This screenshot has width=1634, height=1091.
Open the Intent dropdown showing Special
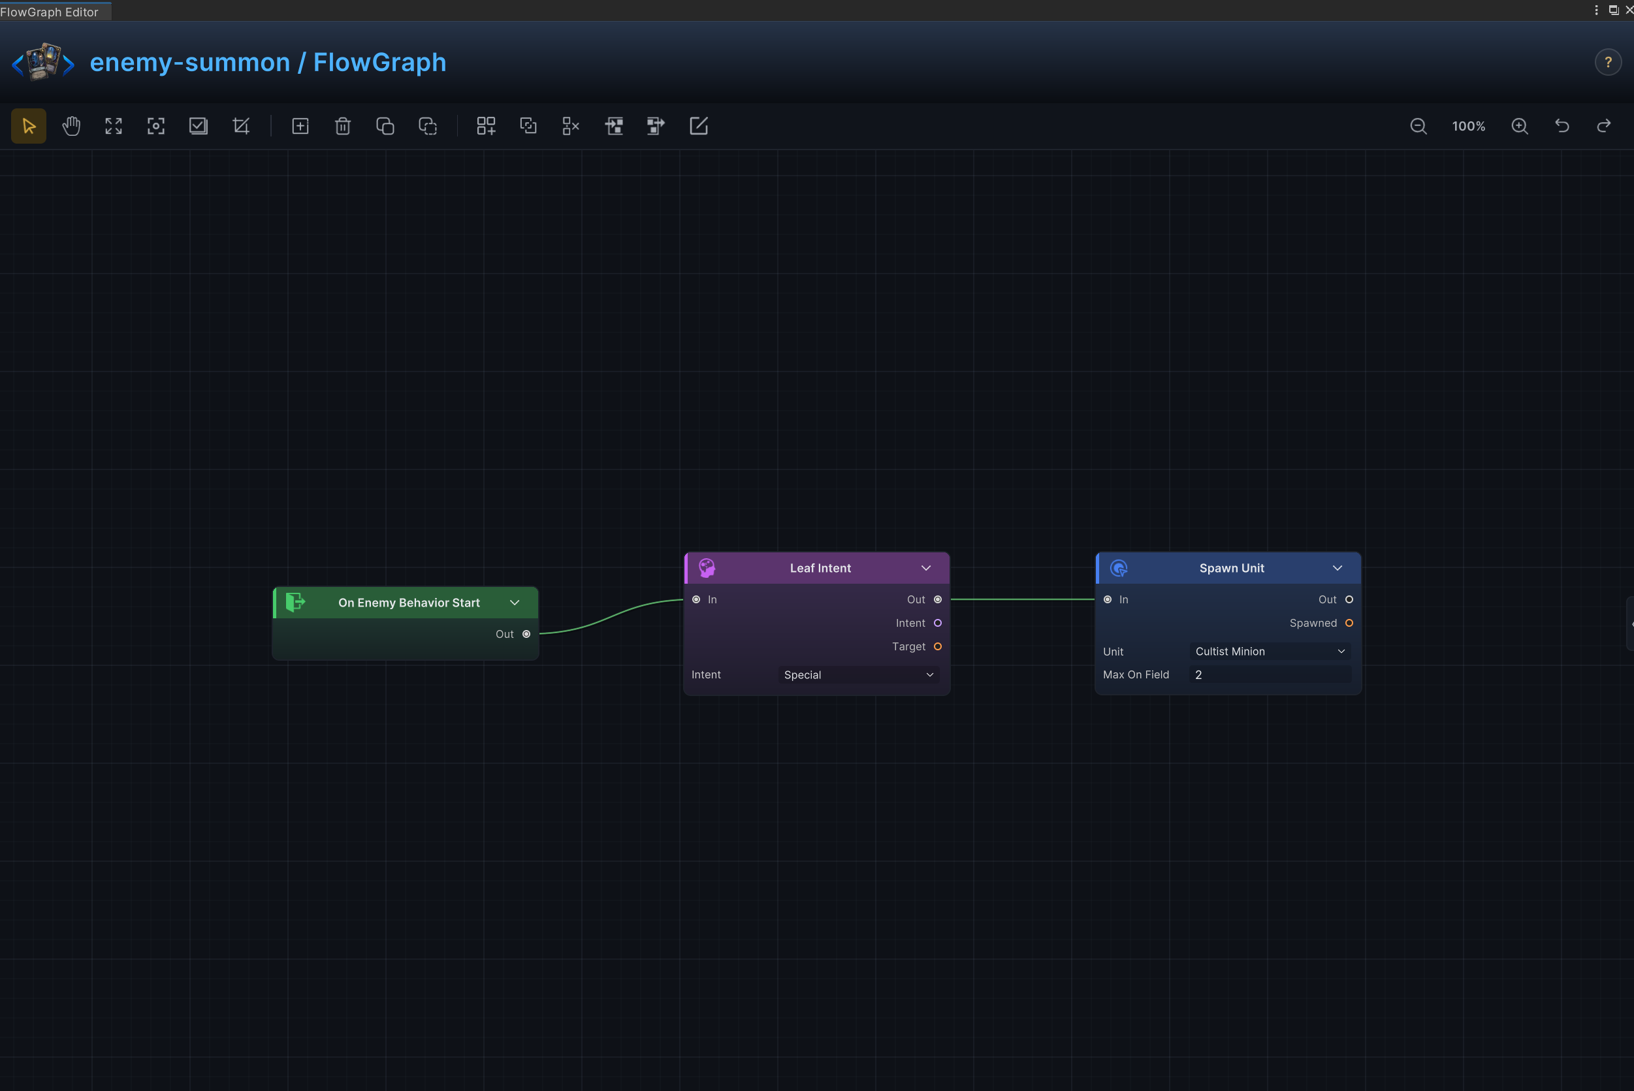[858, 675]
